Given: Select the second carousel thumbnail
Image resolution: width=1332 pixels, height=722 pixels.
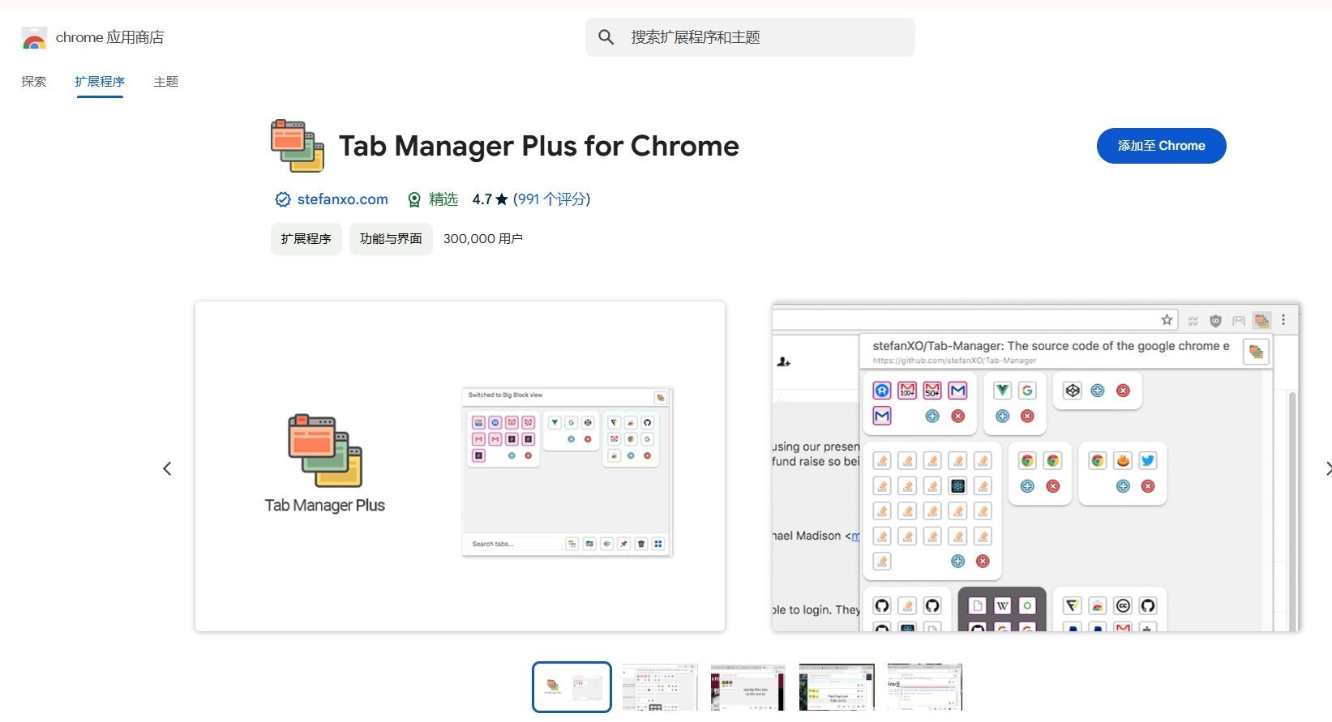Looking at the screenshot, I should [660, 687].
